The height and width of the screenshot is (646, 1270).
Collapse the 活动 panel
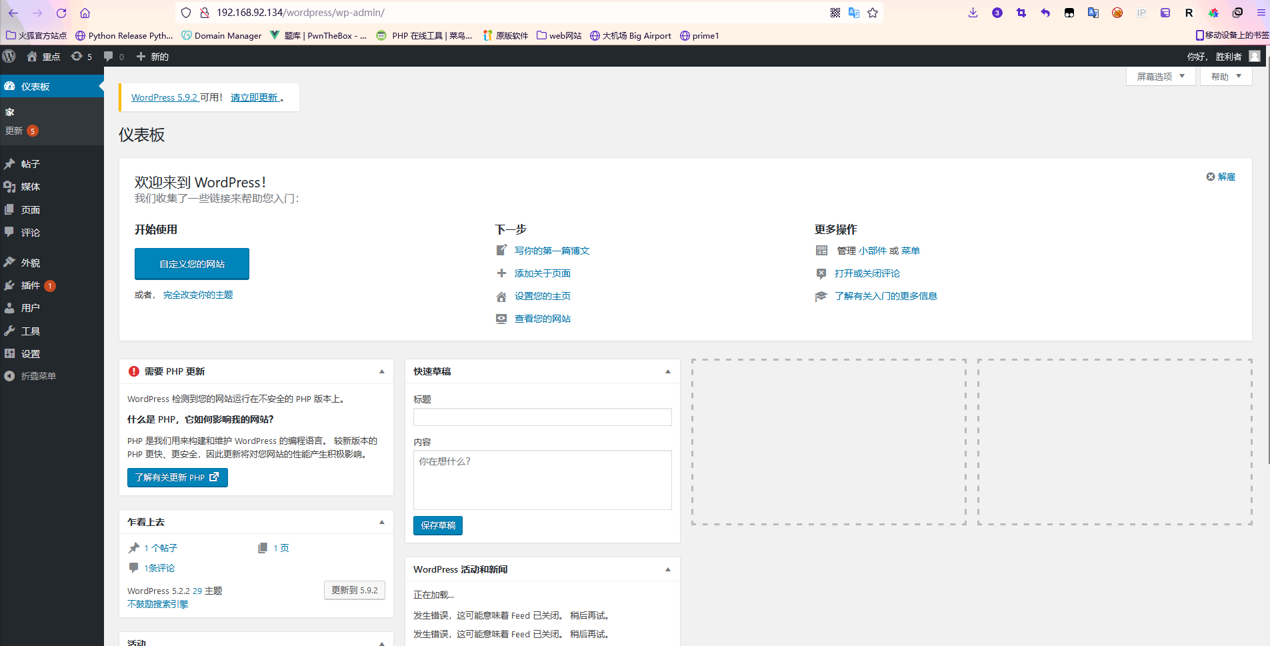382,643
